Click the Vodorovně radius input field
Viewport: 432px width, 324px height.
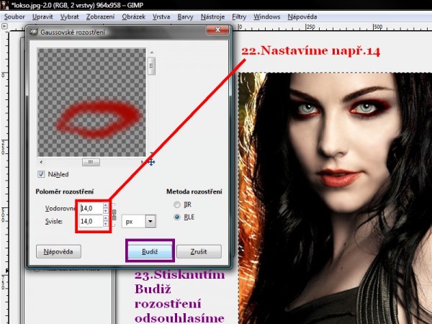91,208
